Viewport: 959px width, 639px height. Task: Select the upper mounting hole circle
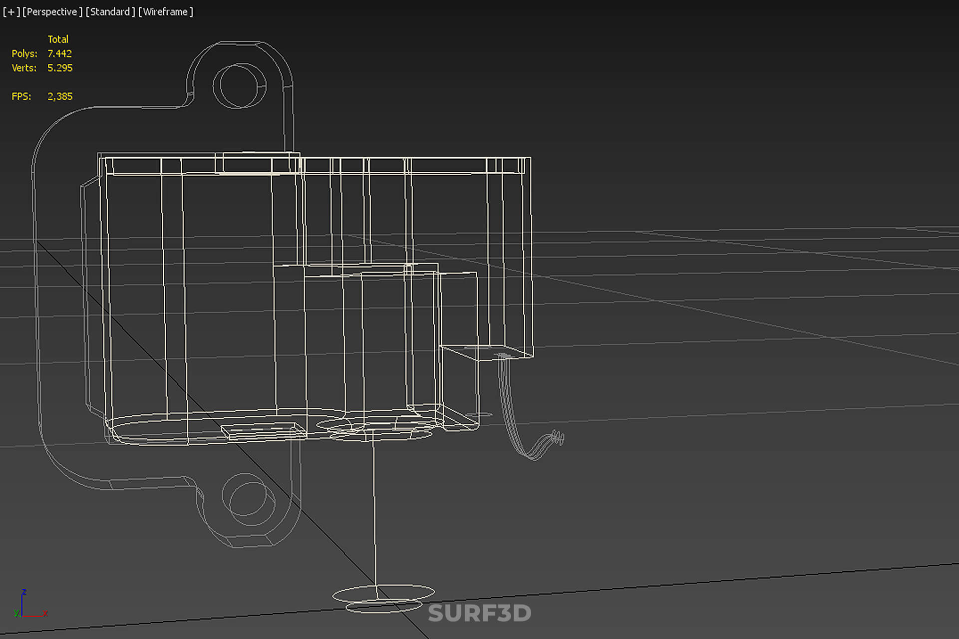tap(240, 86)
